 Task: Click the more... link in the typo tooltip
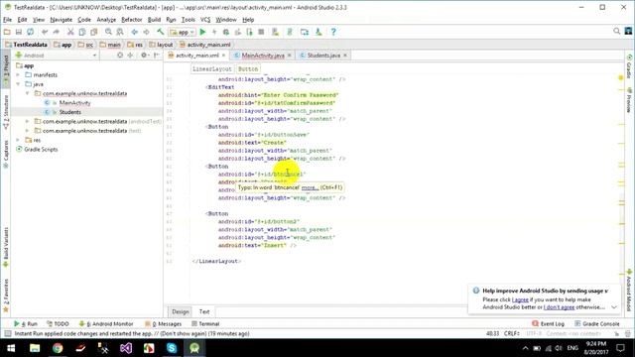(310, 187)
